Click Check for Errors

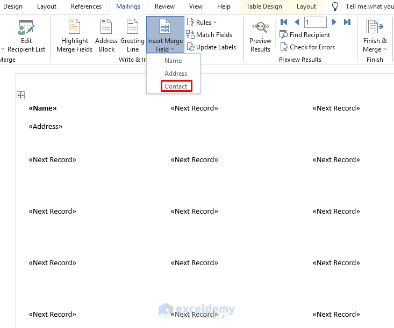(x=307, y=47)
